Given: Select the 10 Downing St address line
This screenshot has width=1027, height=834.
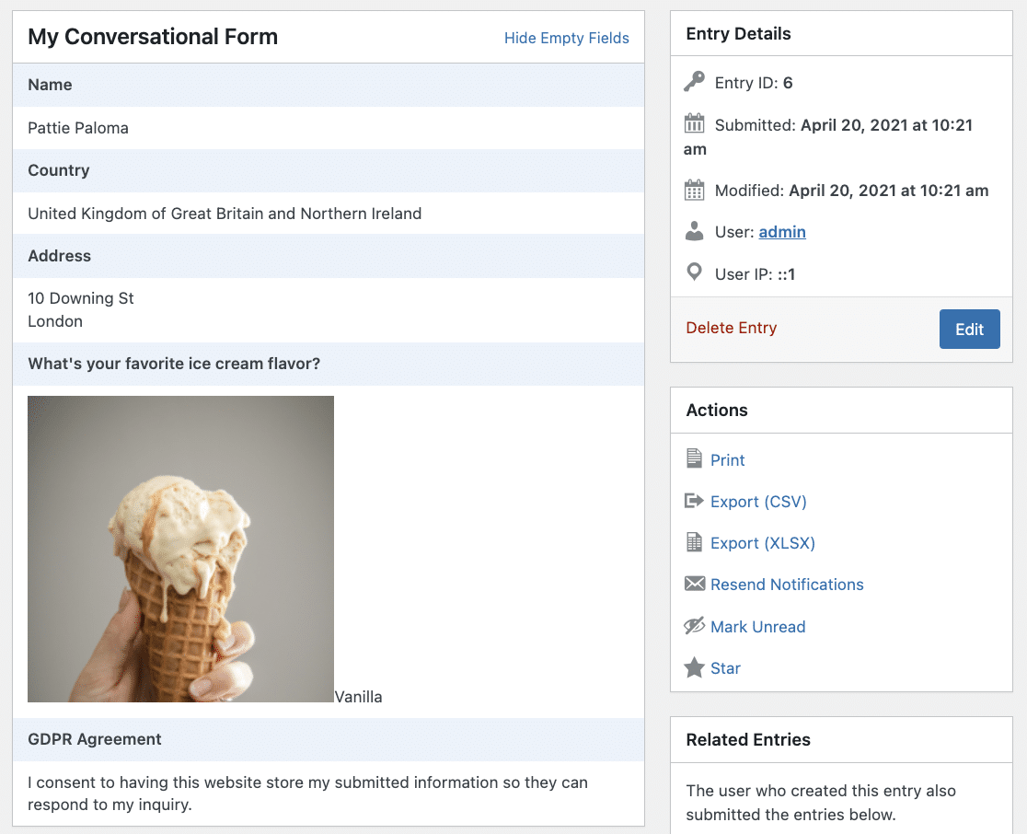Looking at the screenshot, I should (81, 298).
